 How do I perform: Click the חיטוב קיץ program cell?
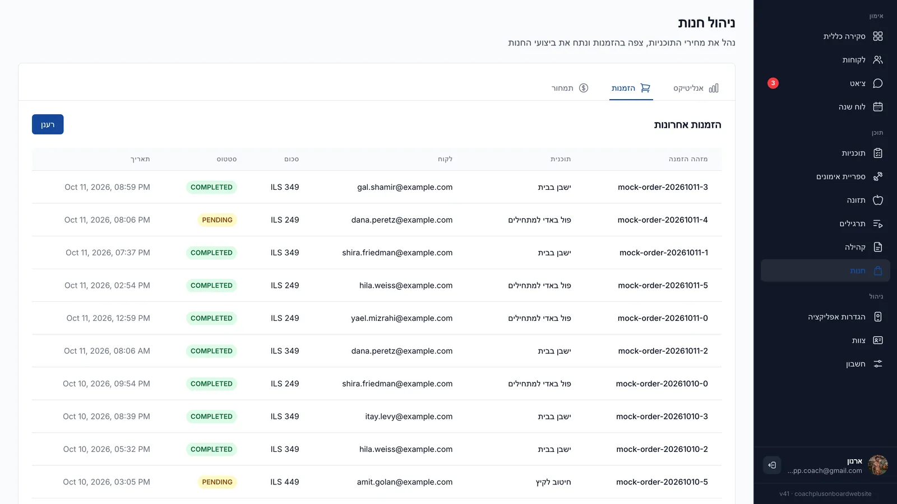pos(553,482)
